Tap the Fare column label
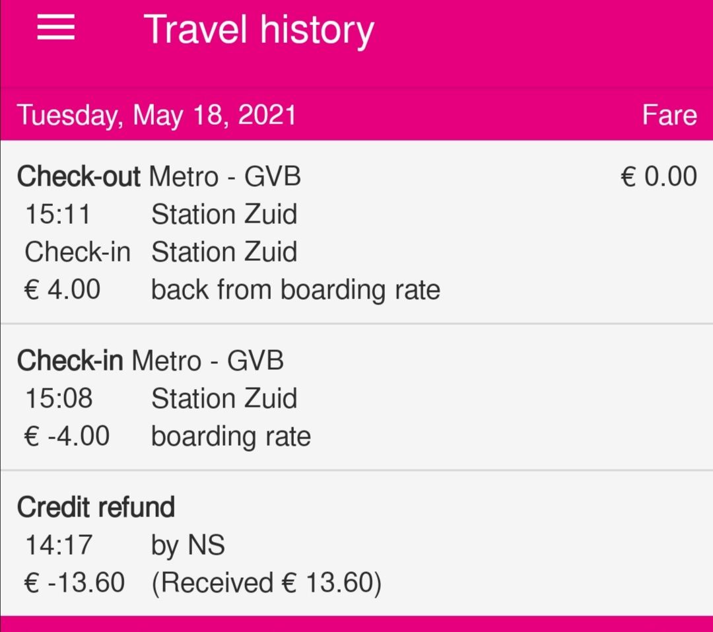 669,115
